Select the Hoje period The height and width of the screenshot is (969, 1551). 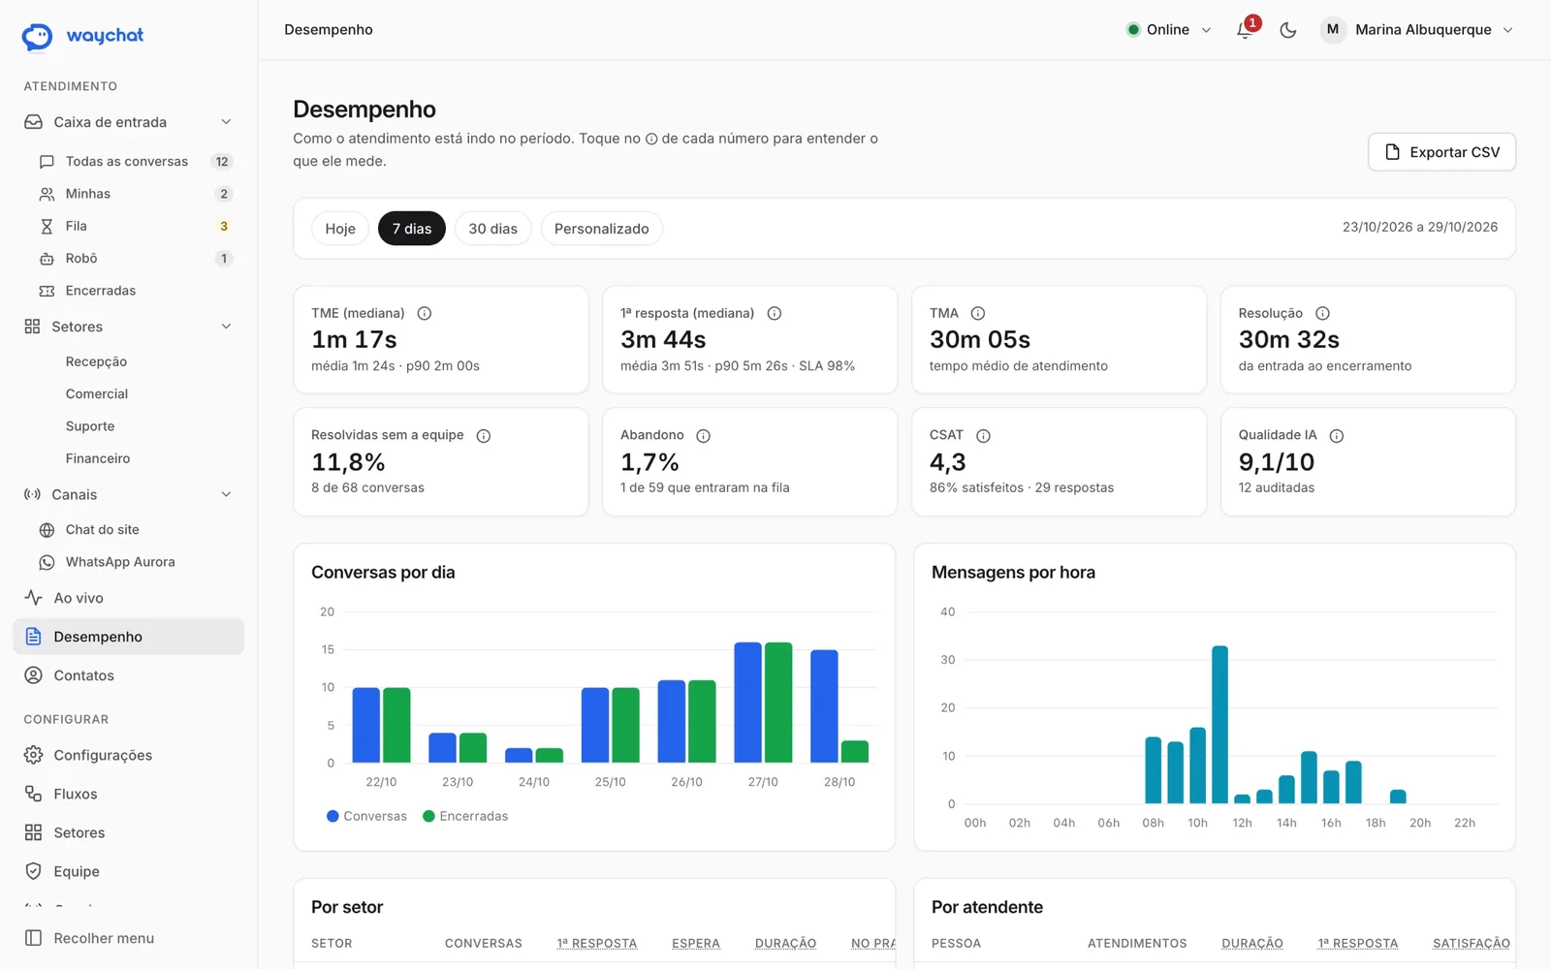pos(340,229)
